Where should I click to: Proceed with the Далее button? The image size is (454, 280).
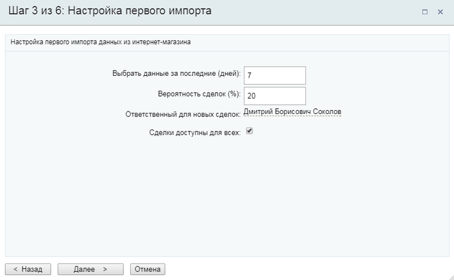click(91, 269)
